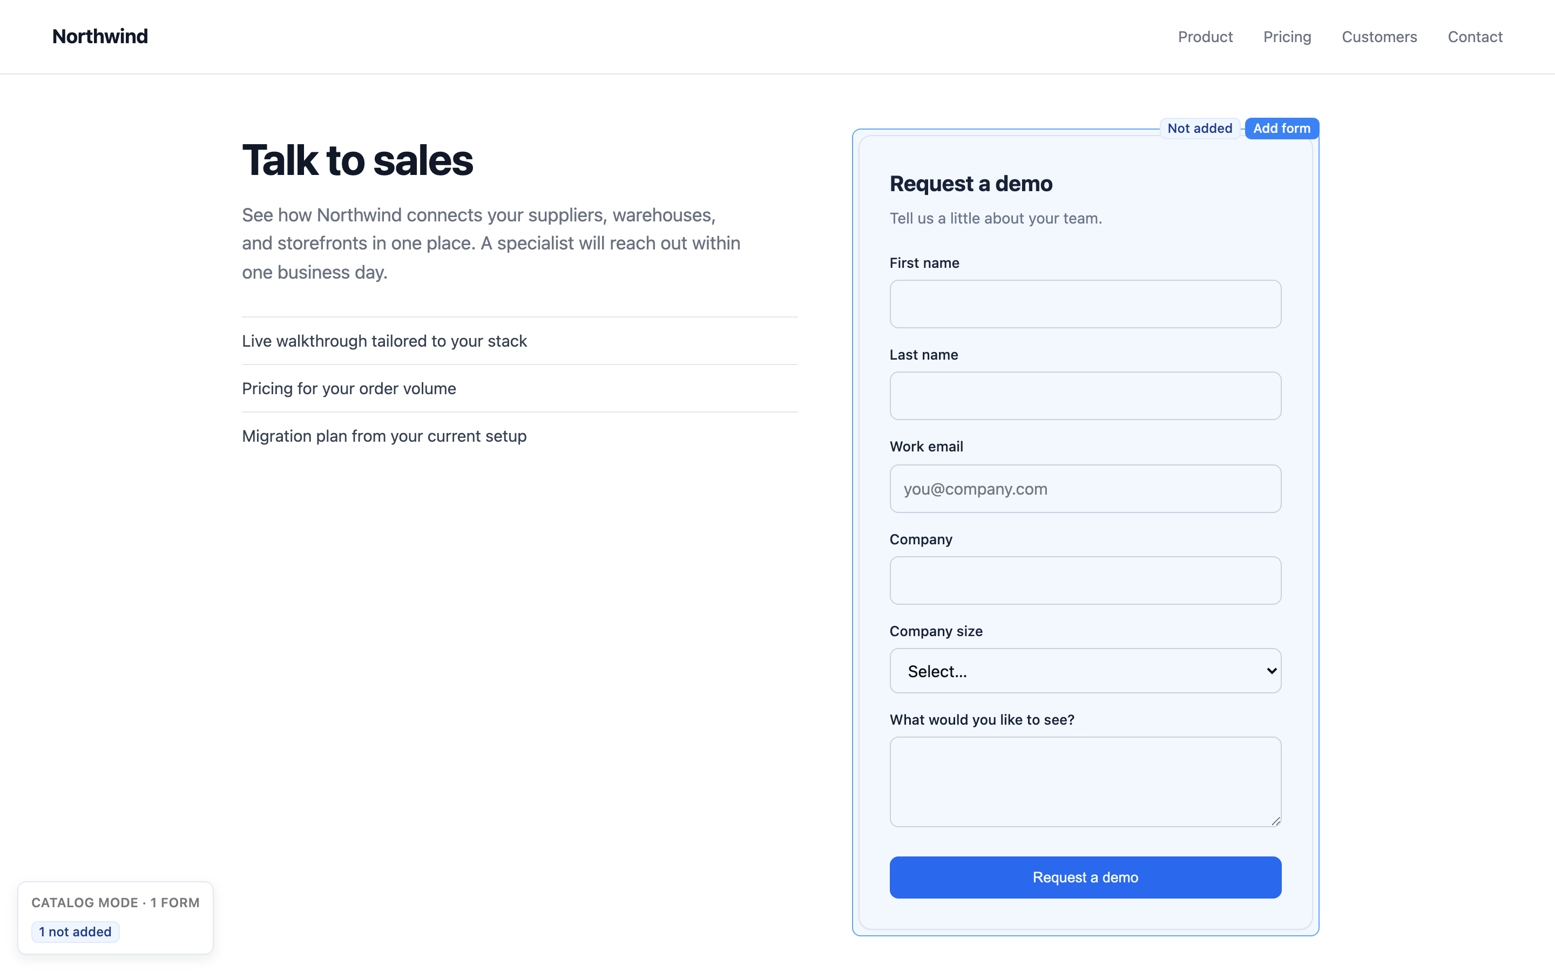
Task: Click the textarea resize grip
Action: tap(1275, 821)
